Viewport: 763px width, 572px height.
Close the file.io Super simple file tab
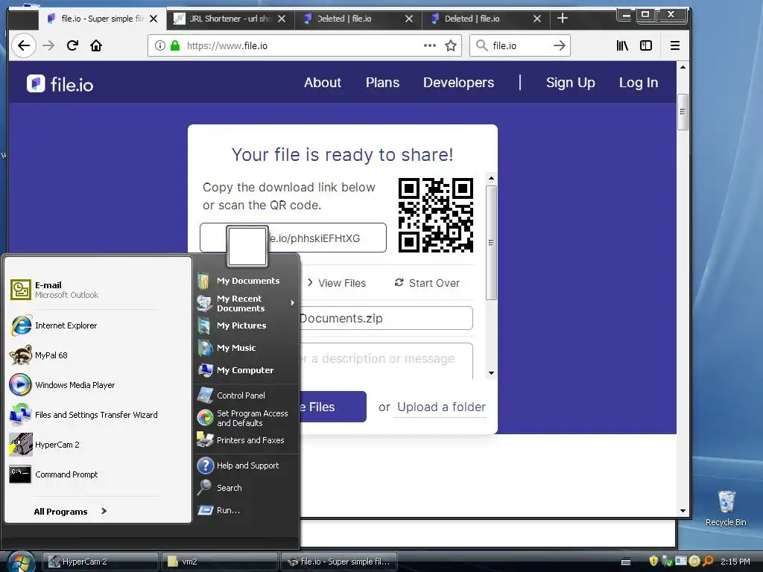pos(153,19)
